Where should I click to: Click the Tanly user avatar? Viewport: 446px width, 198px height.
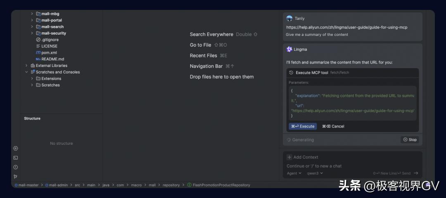click(289, 18)
